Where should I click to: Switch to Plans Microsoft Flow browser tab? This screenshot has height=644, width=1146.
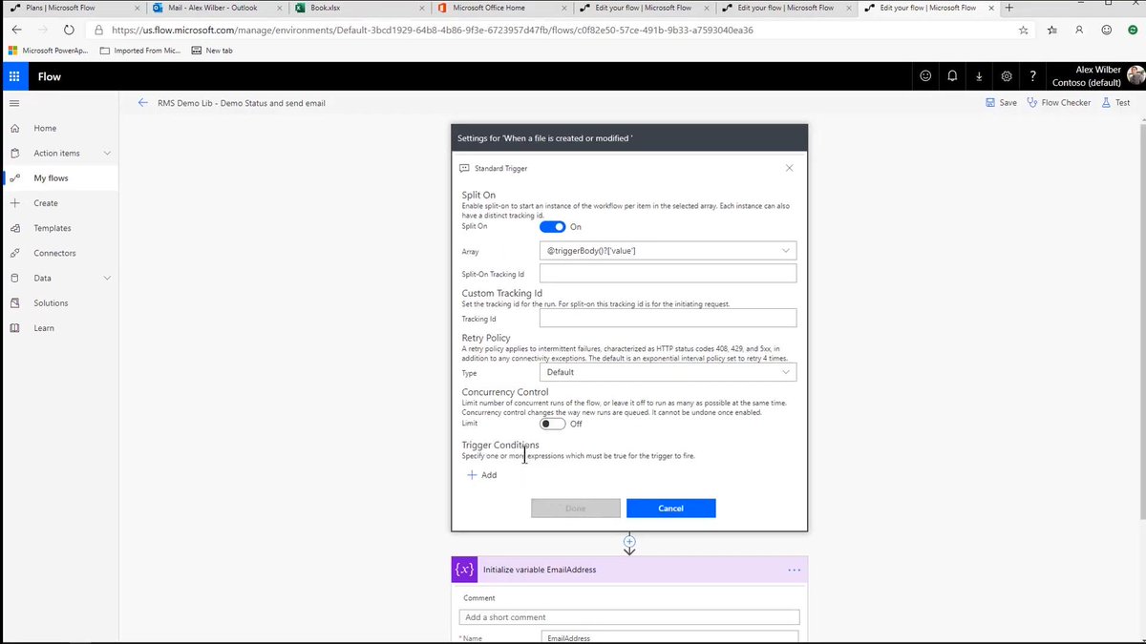click(73, 8)
